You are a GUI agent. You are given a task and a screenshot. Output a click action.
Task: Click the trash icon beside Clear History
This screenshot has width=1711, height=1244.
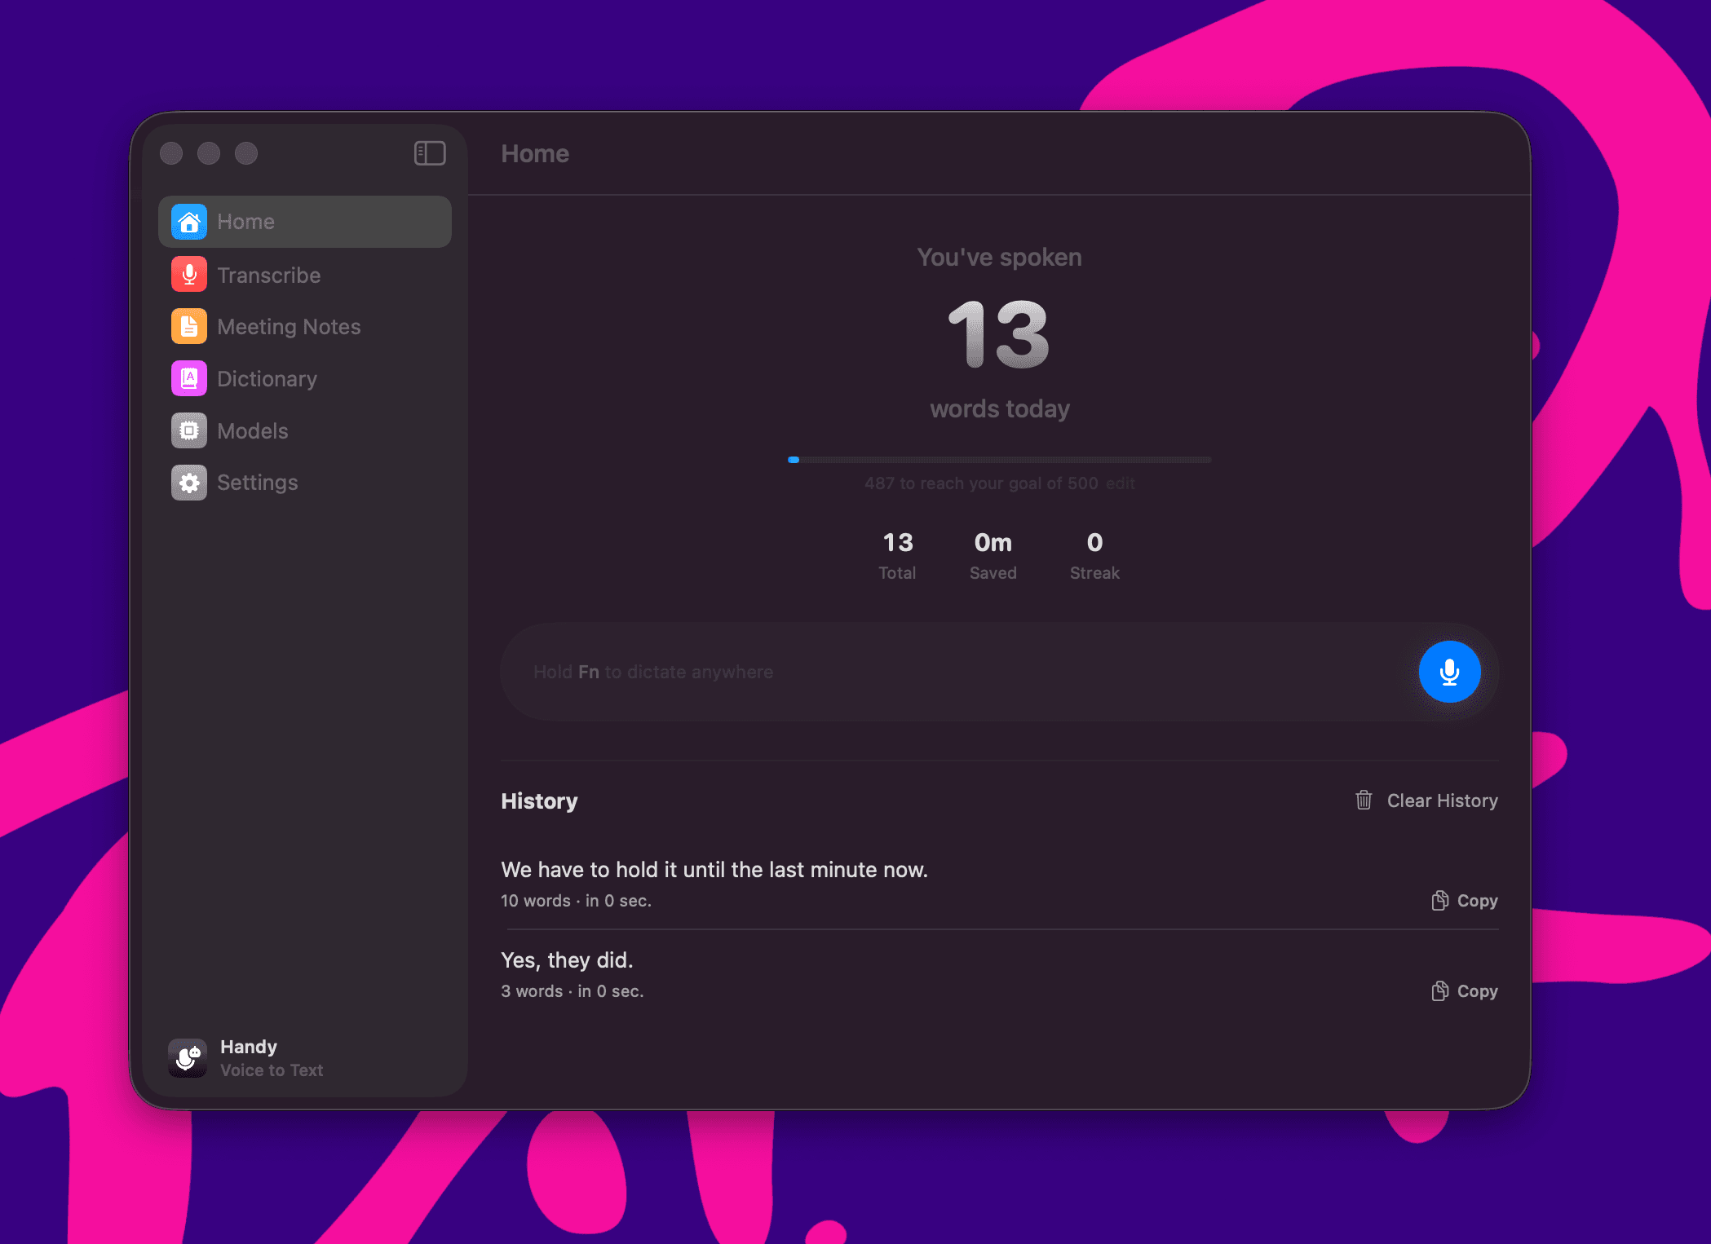point(1364,801)
